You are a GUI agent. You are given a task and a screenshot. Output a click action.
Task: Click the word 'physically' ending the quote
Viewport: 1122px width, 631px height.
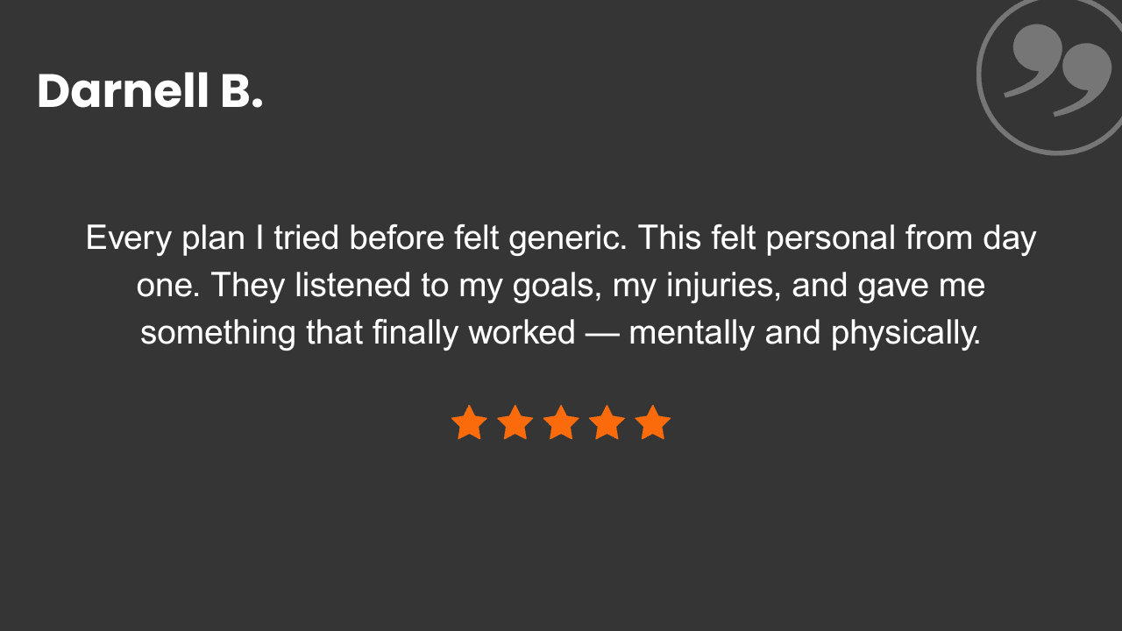click(x=905, y=333)
